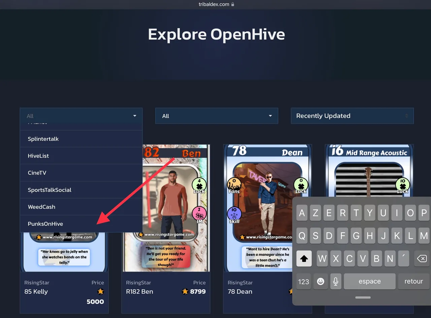Tap the star token icon on Kelly card
The height and width of the screenshot is (318, 431).
click(100, 291)
